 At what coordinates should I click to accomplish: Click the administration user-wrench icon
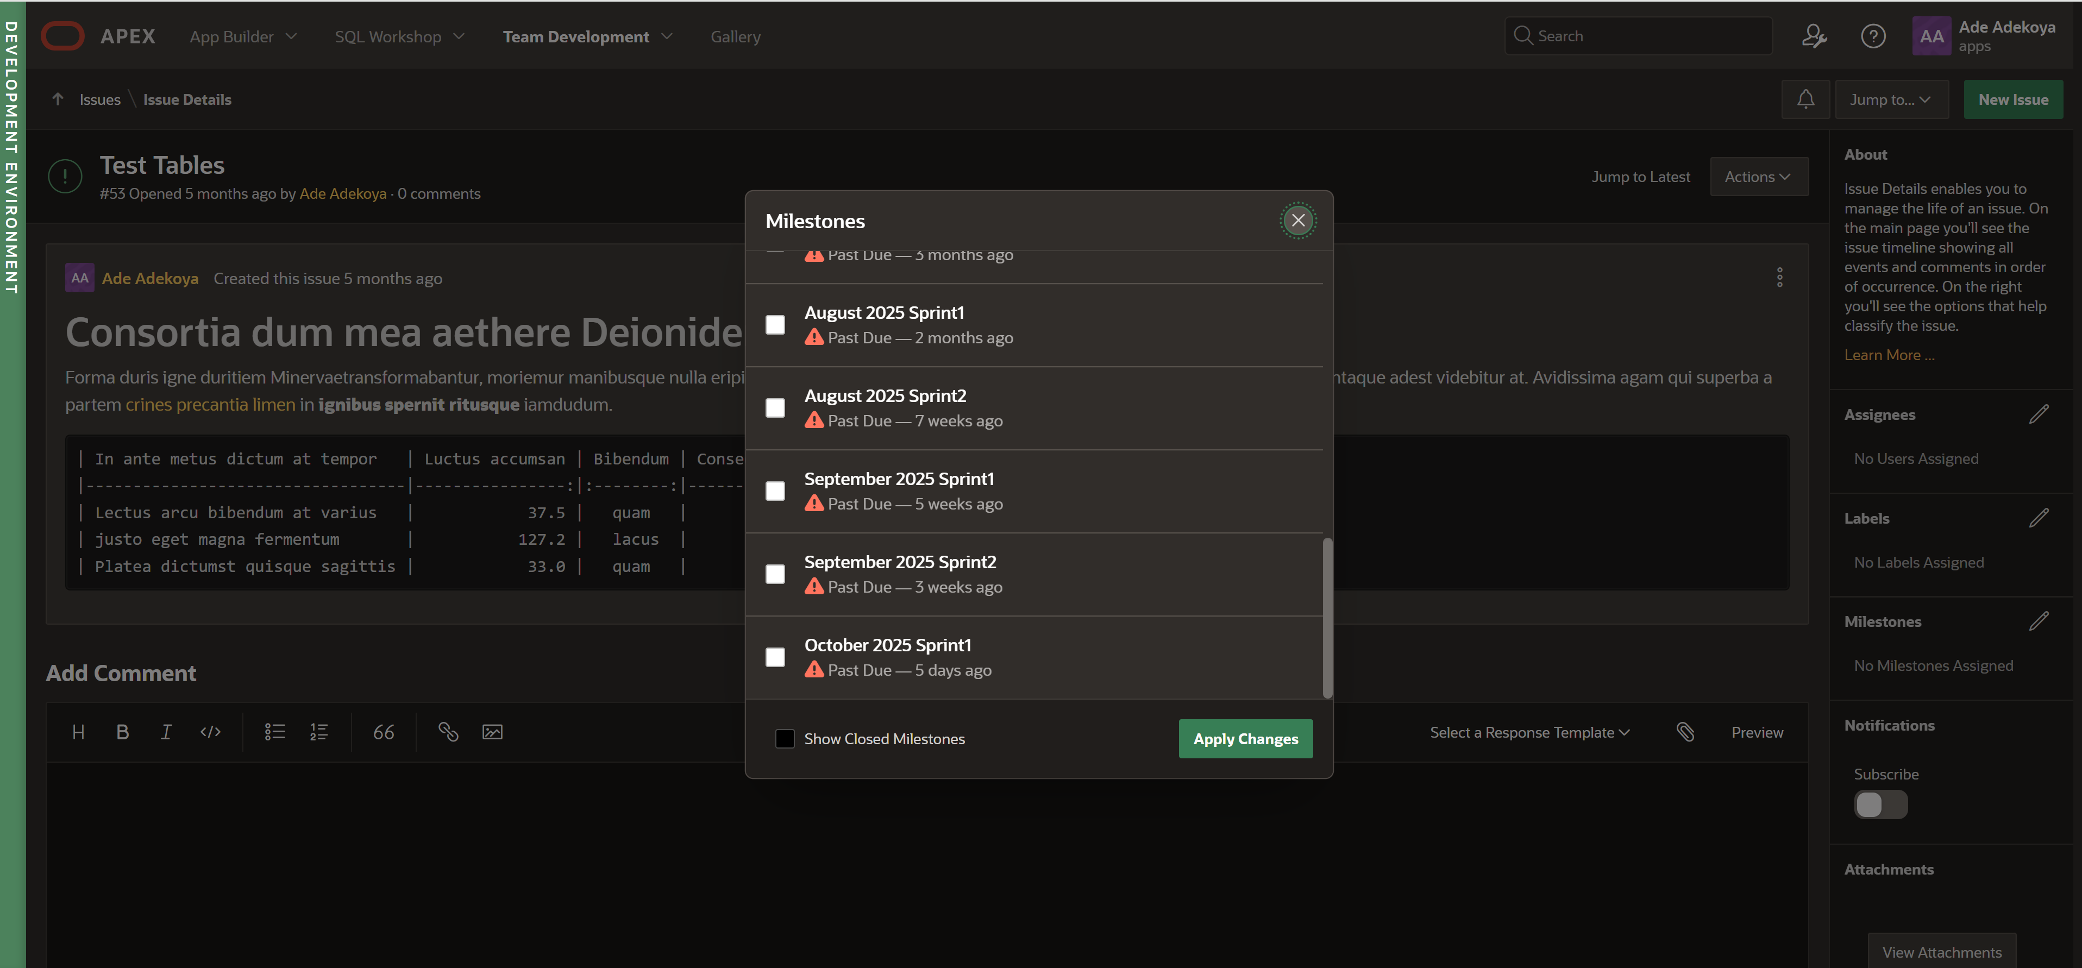point(1814,36)
